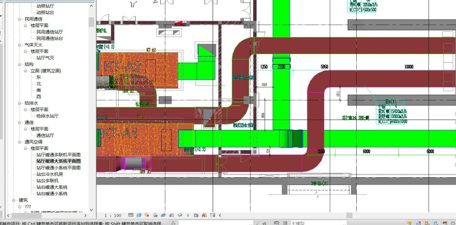
Task: Click reveal hidden elements lightbulb icon
Action: tap(188, 215)
